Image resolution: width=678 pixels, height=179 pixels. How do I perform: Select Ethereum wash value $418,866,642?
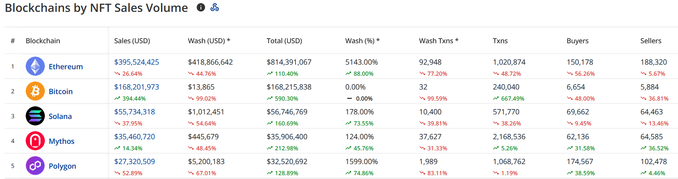[210, 62]
